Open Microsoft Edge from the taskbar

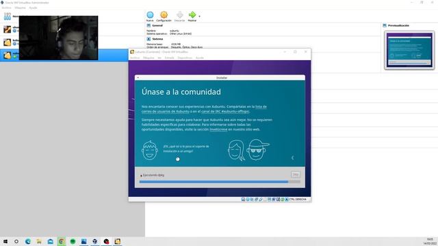pyautogui.click(x=28, y=241)
